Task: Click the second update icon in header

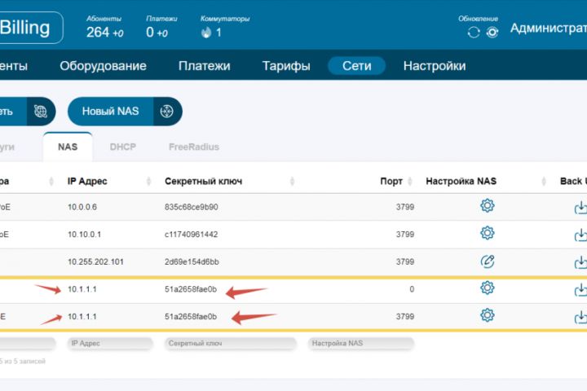Action: pos(492,33)
